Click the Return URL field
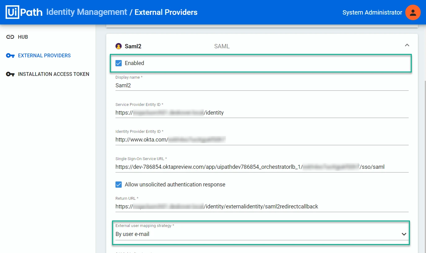The height and width of the screenshot is (253, 426). [262, 207]
